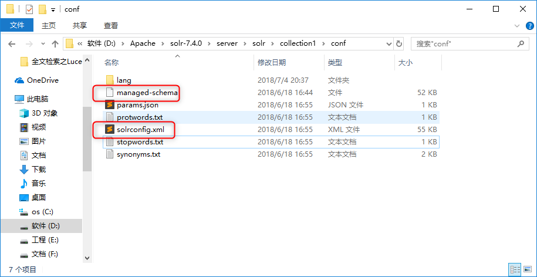537x277 pixels.
Task: Click the 52 KB size of managed-schema
Action: tap(427, 93)
